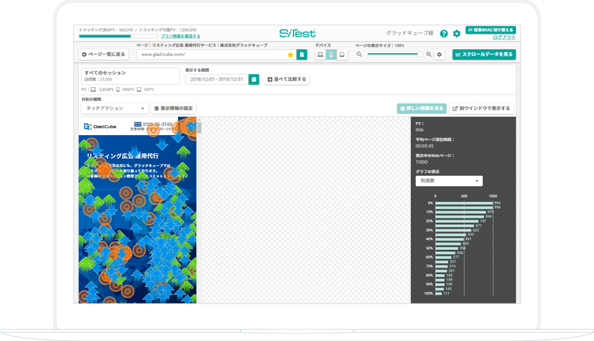Click the GladCube logo in page preview

point(100,127)
